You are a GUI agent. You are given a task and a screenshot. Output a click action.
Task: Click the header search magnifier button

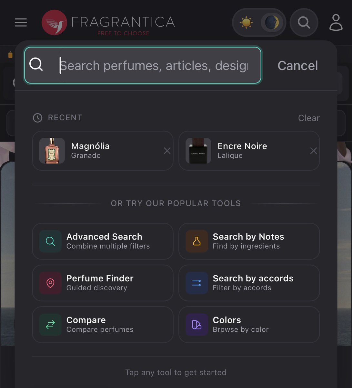tap(304, 23)
